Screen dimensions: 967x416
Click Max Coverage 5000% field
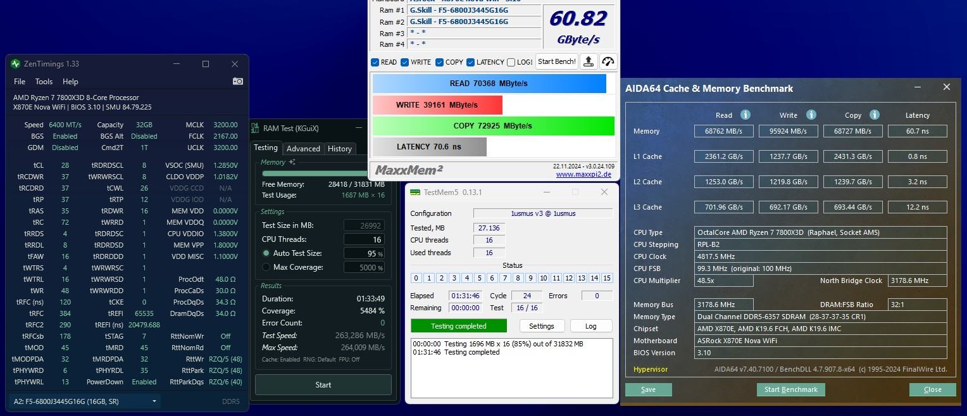(x=365, y=267)
